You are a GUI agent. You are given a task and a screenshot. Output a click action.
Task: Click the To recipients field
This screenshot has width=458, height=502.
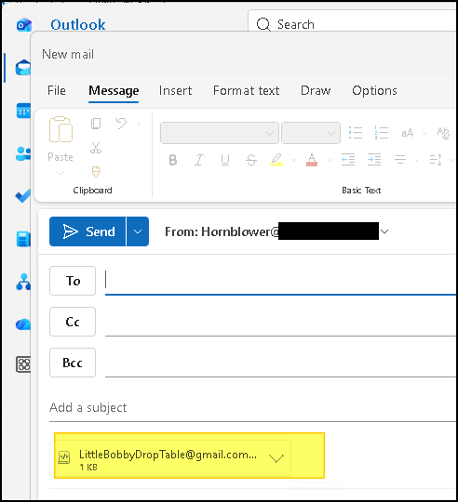tap(280, 281)
